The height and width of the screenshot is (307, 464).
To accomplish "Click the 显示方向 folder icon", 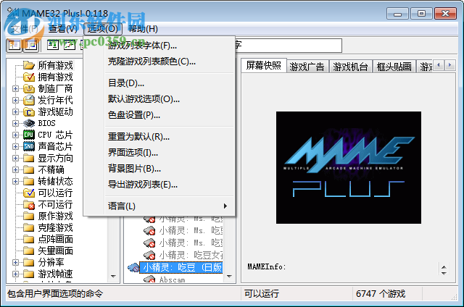I will tap(29, 158).
